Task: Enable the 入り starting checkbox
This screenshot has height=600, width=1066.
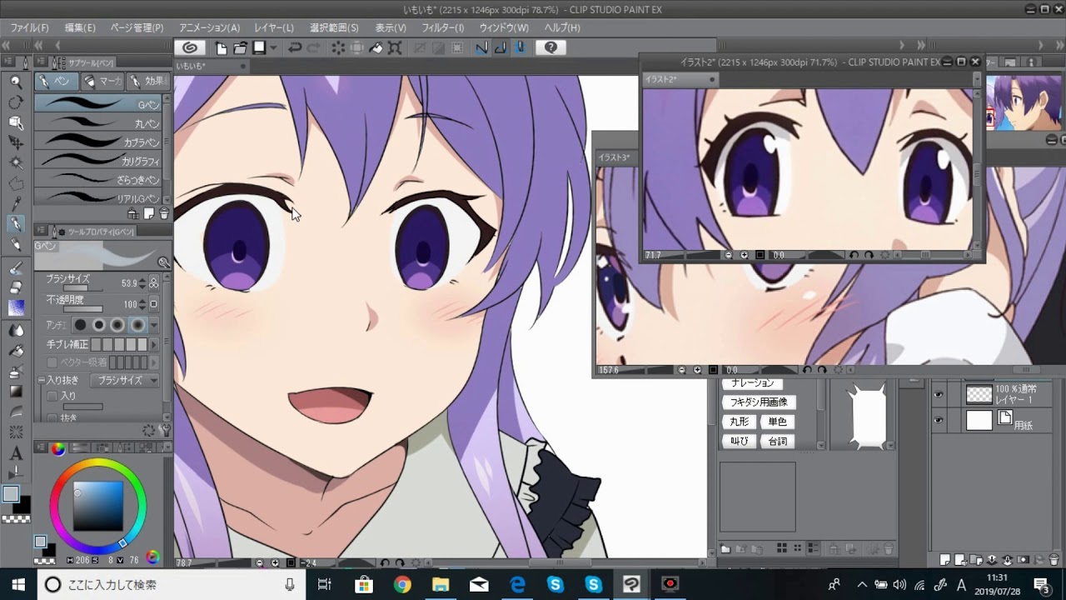Action: point(52,396)
